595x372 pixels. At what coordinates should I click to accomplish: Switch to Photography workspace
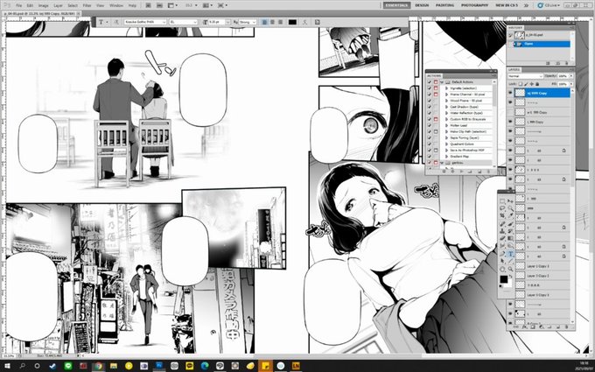[475, 5]
